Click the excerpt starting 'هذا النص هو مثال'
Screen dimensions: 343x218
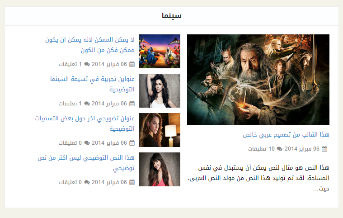258,178
